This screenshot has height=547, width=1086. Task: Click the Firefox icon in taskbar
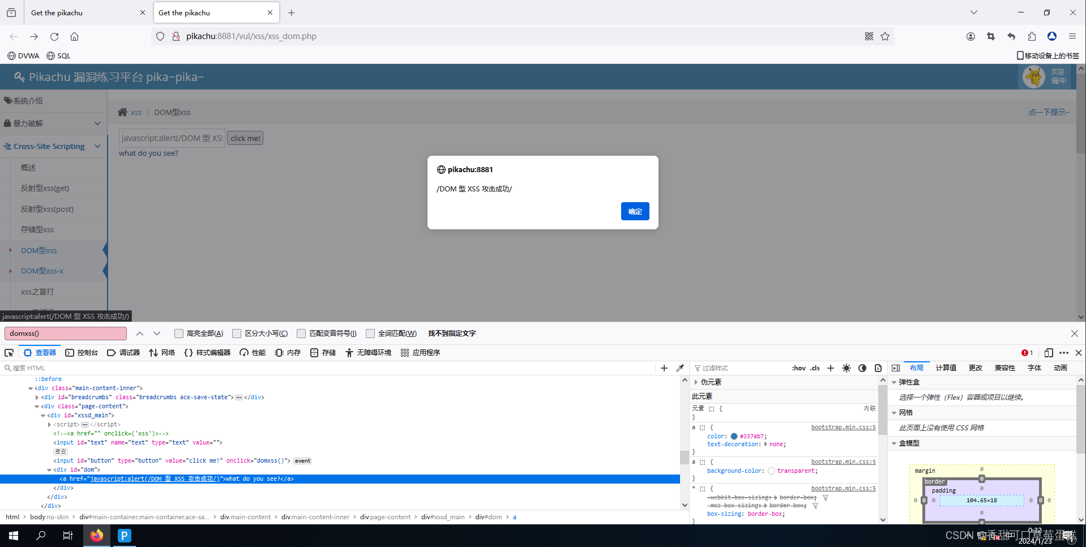(x=97, y=535)
